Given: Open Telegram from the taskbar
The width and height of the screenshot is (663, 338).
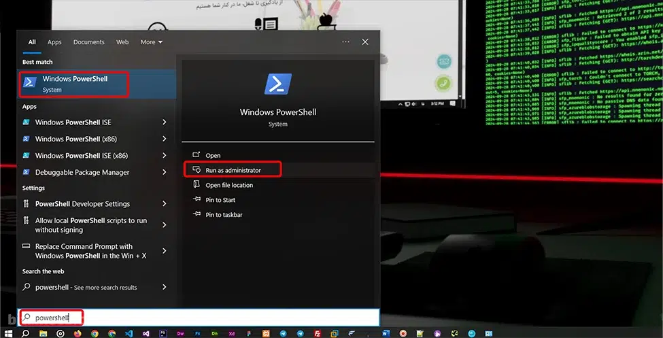Looking at the screenshot, I should pyautogui.click(x=283, y=333).
